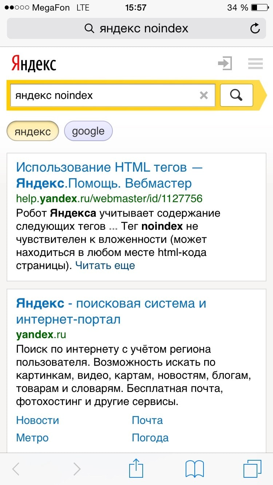Open the Погода sitelink
This screenshot has width=273, height=485.
click(150, 437)
